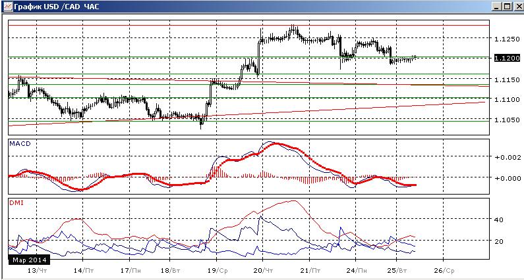Screen dimensions: 524x280
Task: Click the 18/Вт date label
Action: (x=172, y=270)
